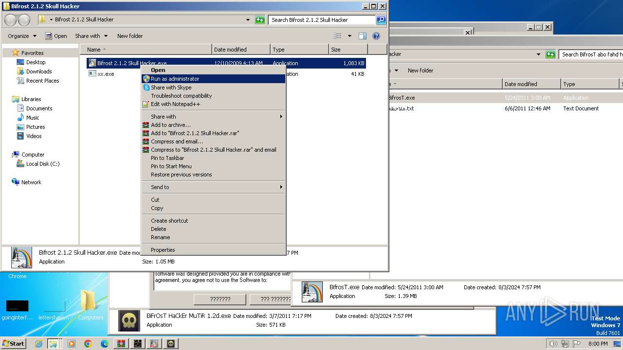Click shield icon of Run as administrator

point(146,79)
